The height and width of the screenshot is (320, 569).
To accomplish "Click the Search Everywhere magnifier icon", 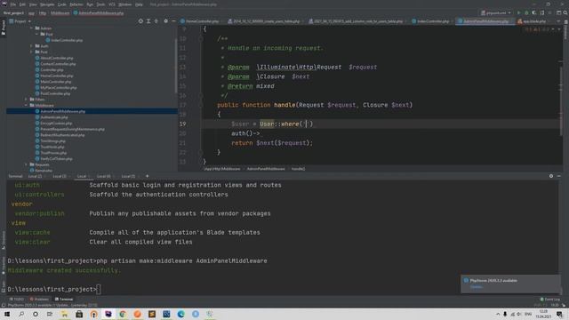I will pos(565,12).
